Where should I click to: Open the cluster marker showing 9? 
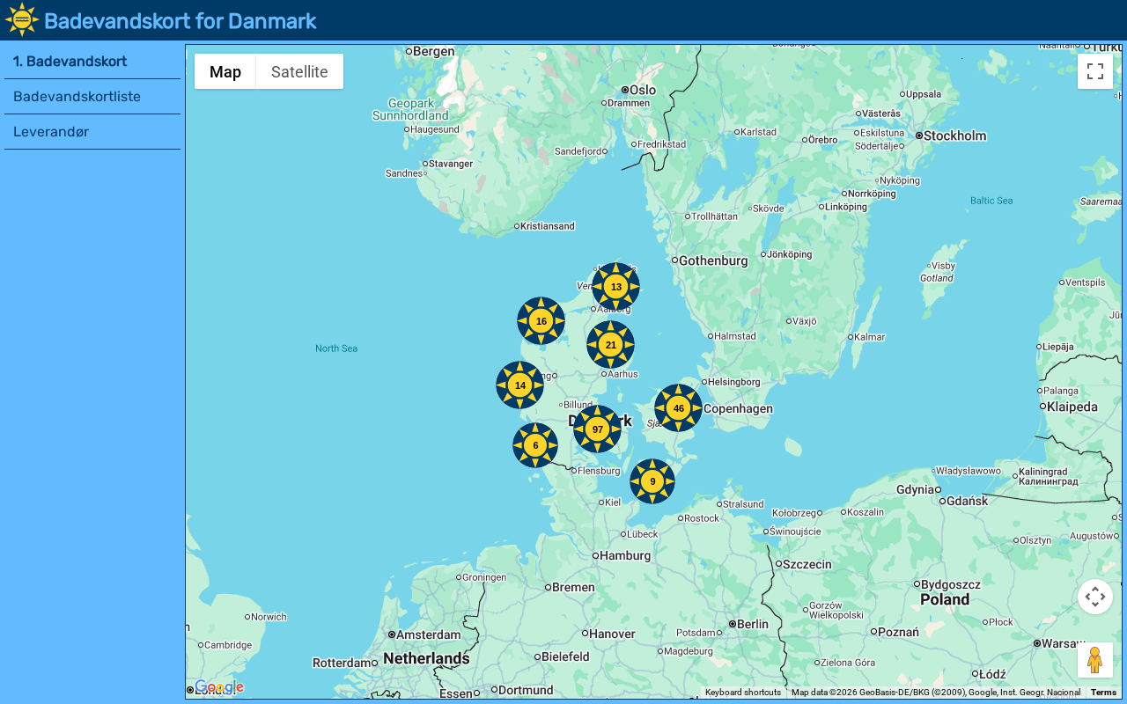(652, 481)
